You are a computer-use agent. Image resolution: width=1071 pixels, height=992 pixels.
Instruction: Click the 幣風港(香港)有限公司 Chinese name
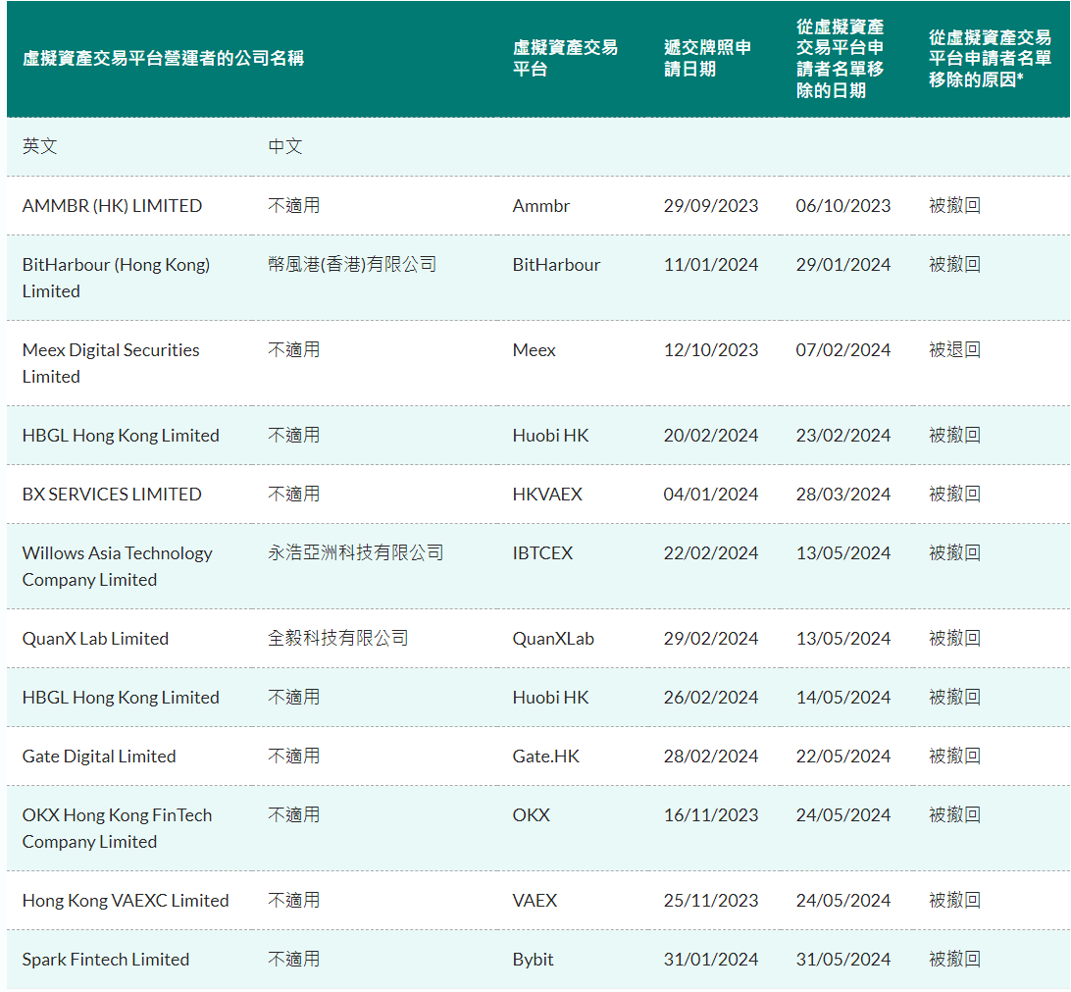352,265
